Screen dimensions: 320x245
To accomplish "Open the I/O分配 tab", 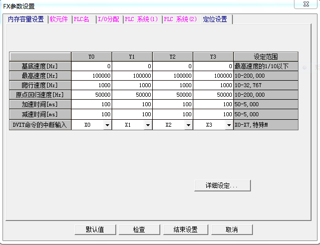I will (x=109, y=20).
